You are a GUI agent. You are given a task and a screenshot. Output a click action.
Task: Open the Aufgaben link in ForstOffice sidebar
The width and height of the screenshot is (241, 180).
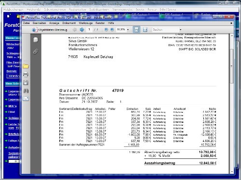[x=14, y=147]
